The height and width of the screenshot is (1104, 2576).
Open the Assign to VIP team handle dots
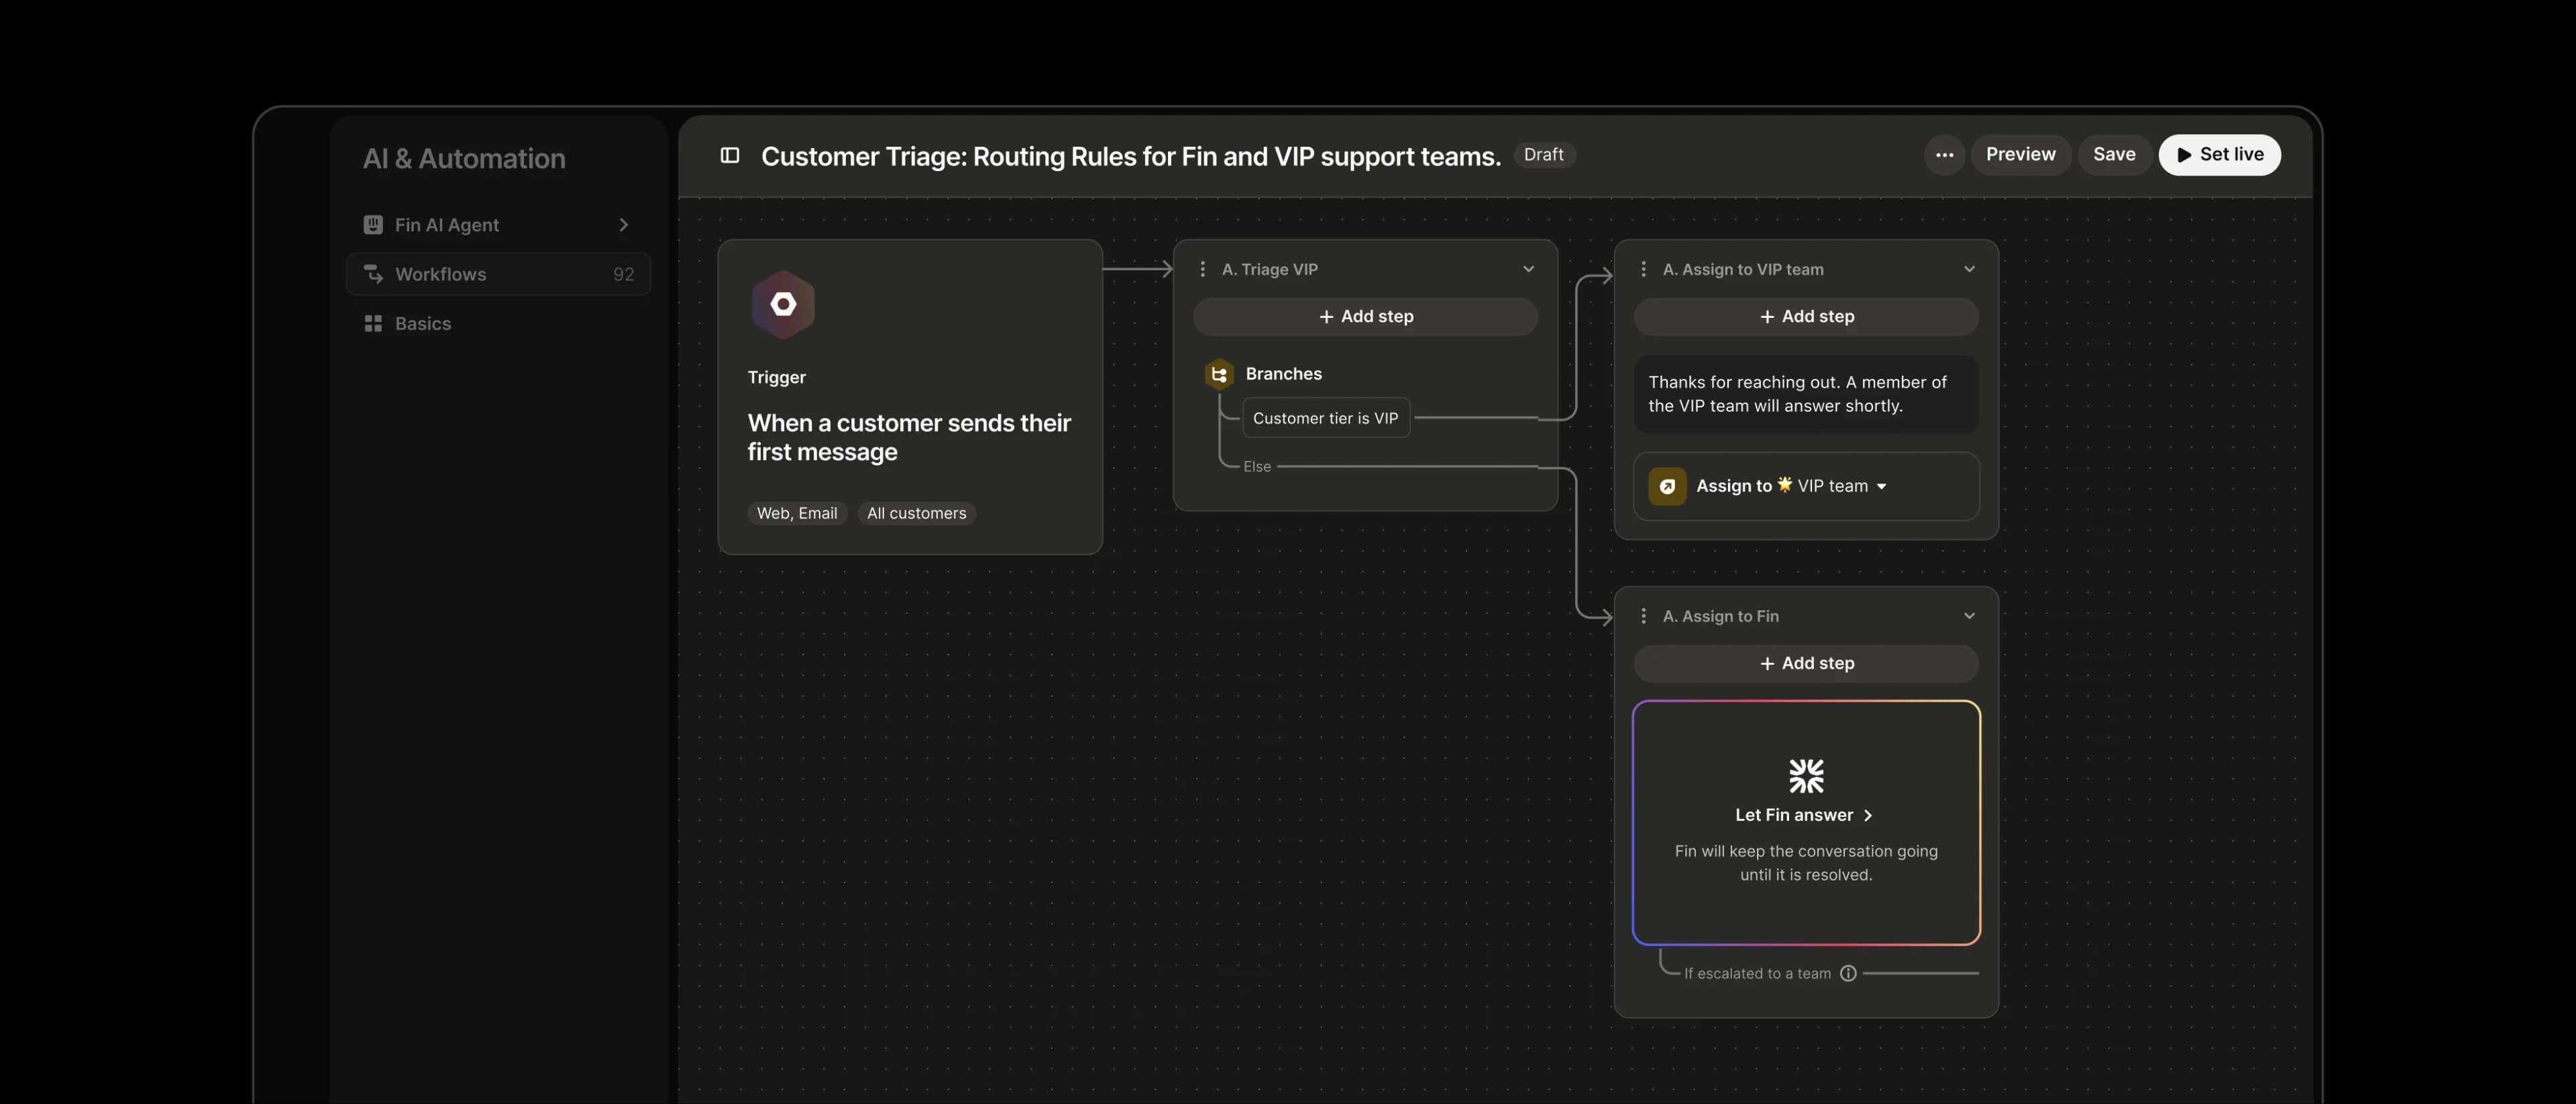pyautogui.click(x=1643, y=269)
